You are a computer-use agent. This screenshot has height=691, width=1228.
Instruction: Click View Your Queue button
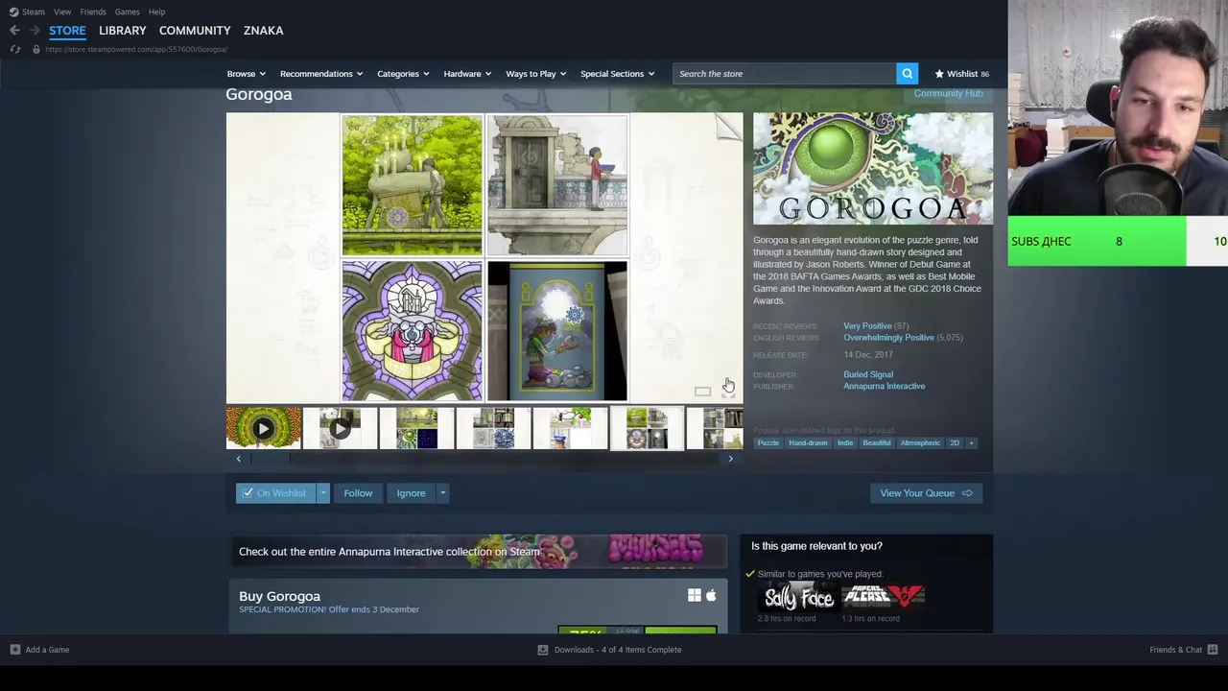926,493
